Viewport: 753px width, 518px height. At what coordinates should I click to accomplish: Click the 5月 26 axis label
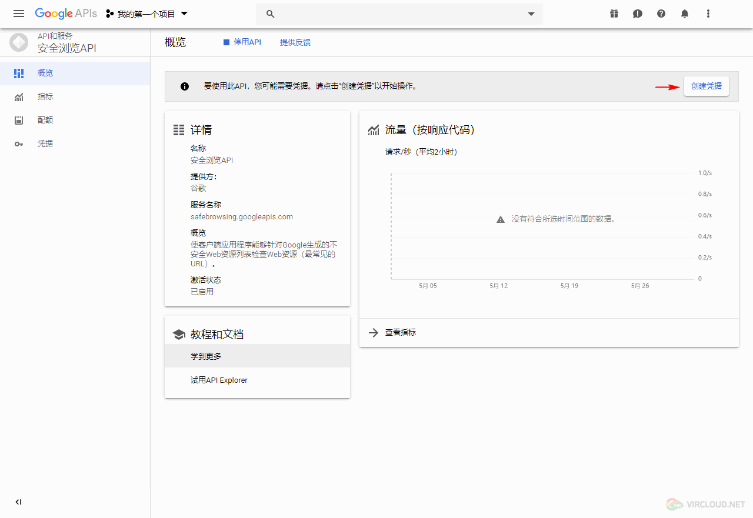coord(640,286)
